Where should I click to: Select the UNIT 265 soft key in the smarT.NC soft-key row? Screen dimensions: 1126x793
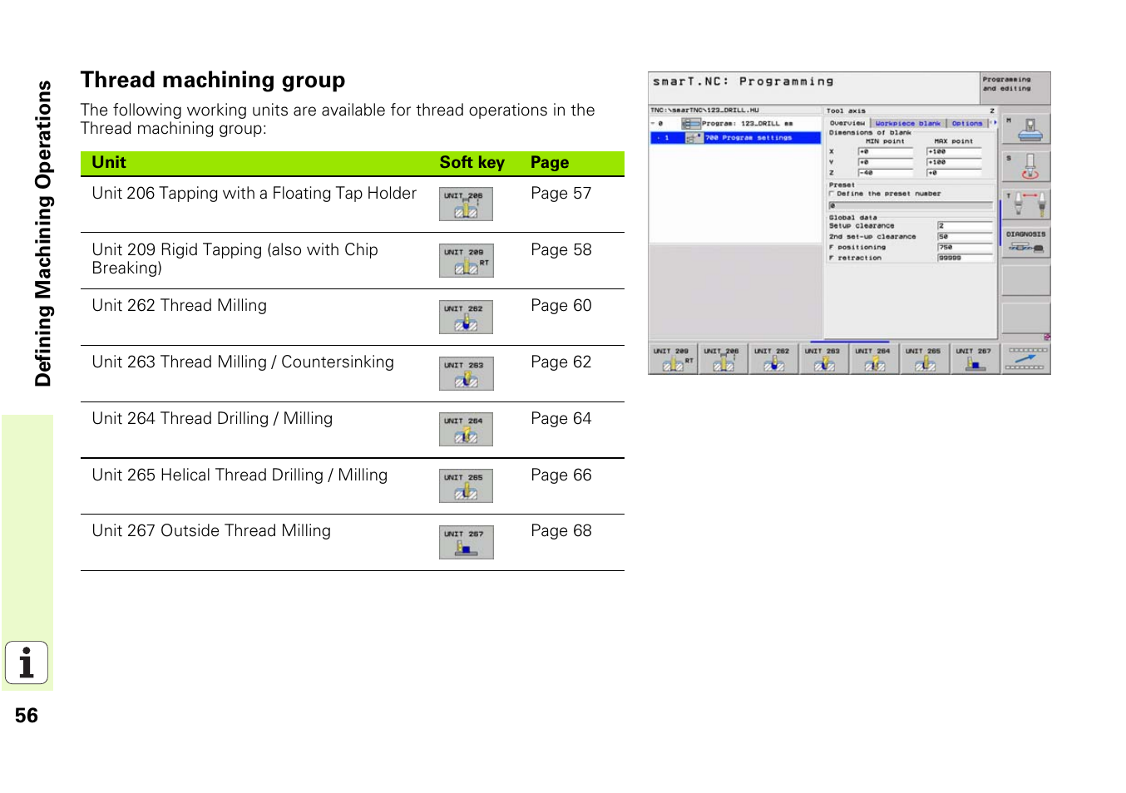[925, 359]
